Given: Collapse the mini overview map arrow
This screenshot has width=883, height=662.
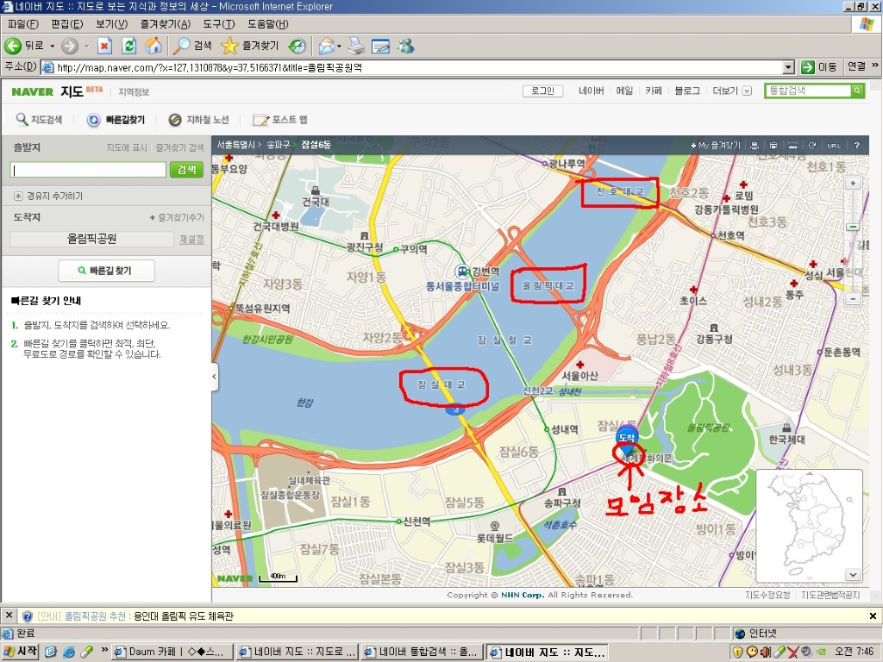Looking at the screenshot, I should pos(853,574).
